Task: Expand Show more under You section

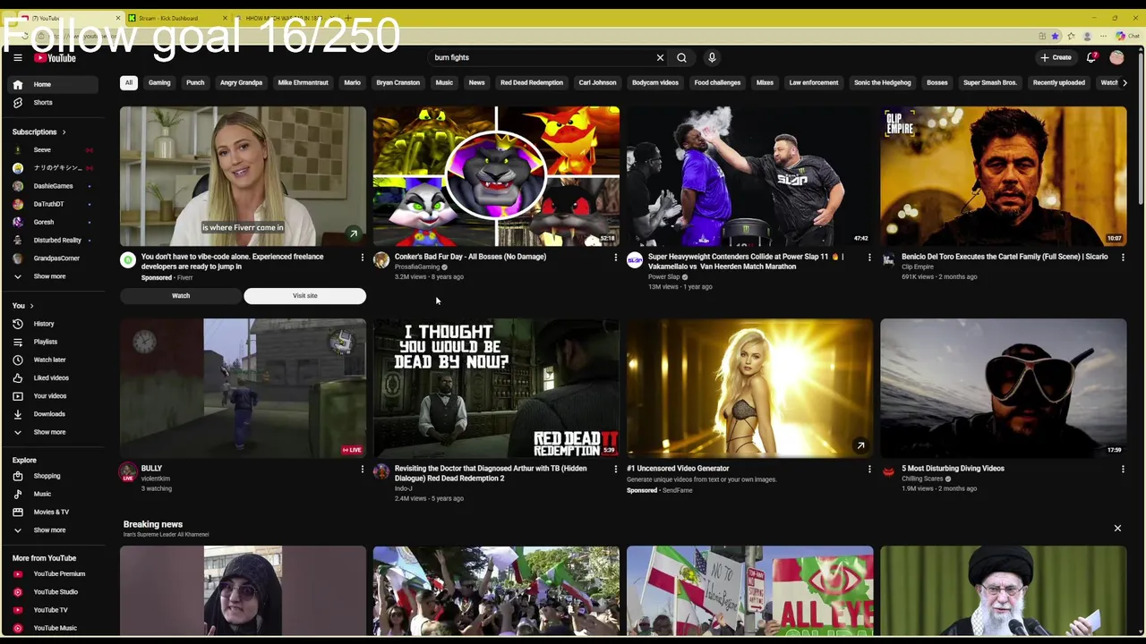Action: click(55, 432)
